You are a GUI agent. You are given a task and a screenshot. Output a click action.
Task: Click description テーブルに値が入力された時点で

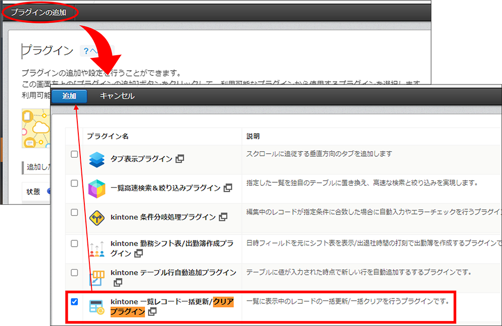click(x=359, y=272)
